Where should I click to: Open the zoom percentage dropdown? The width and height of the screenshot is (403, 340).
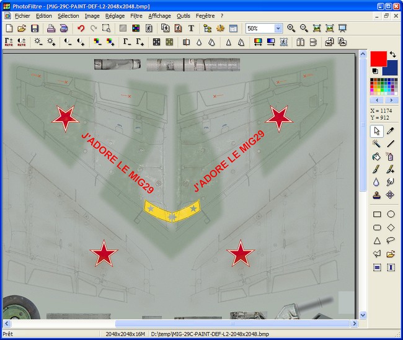[x=278, y=29]
